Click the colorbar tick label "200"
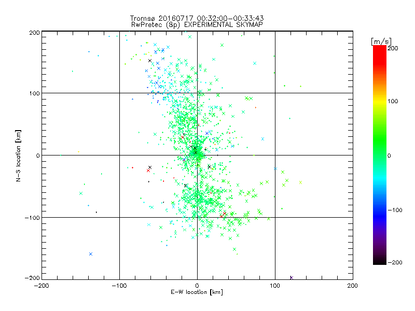This screenshot has width=415, height=311. pyautogui.click(x=393, y=48)
